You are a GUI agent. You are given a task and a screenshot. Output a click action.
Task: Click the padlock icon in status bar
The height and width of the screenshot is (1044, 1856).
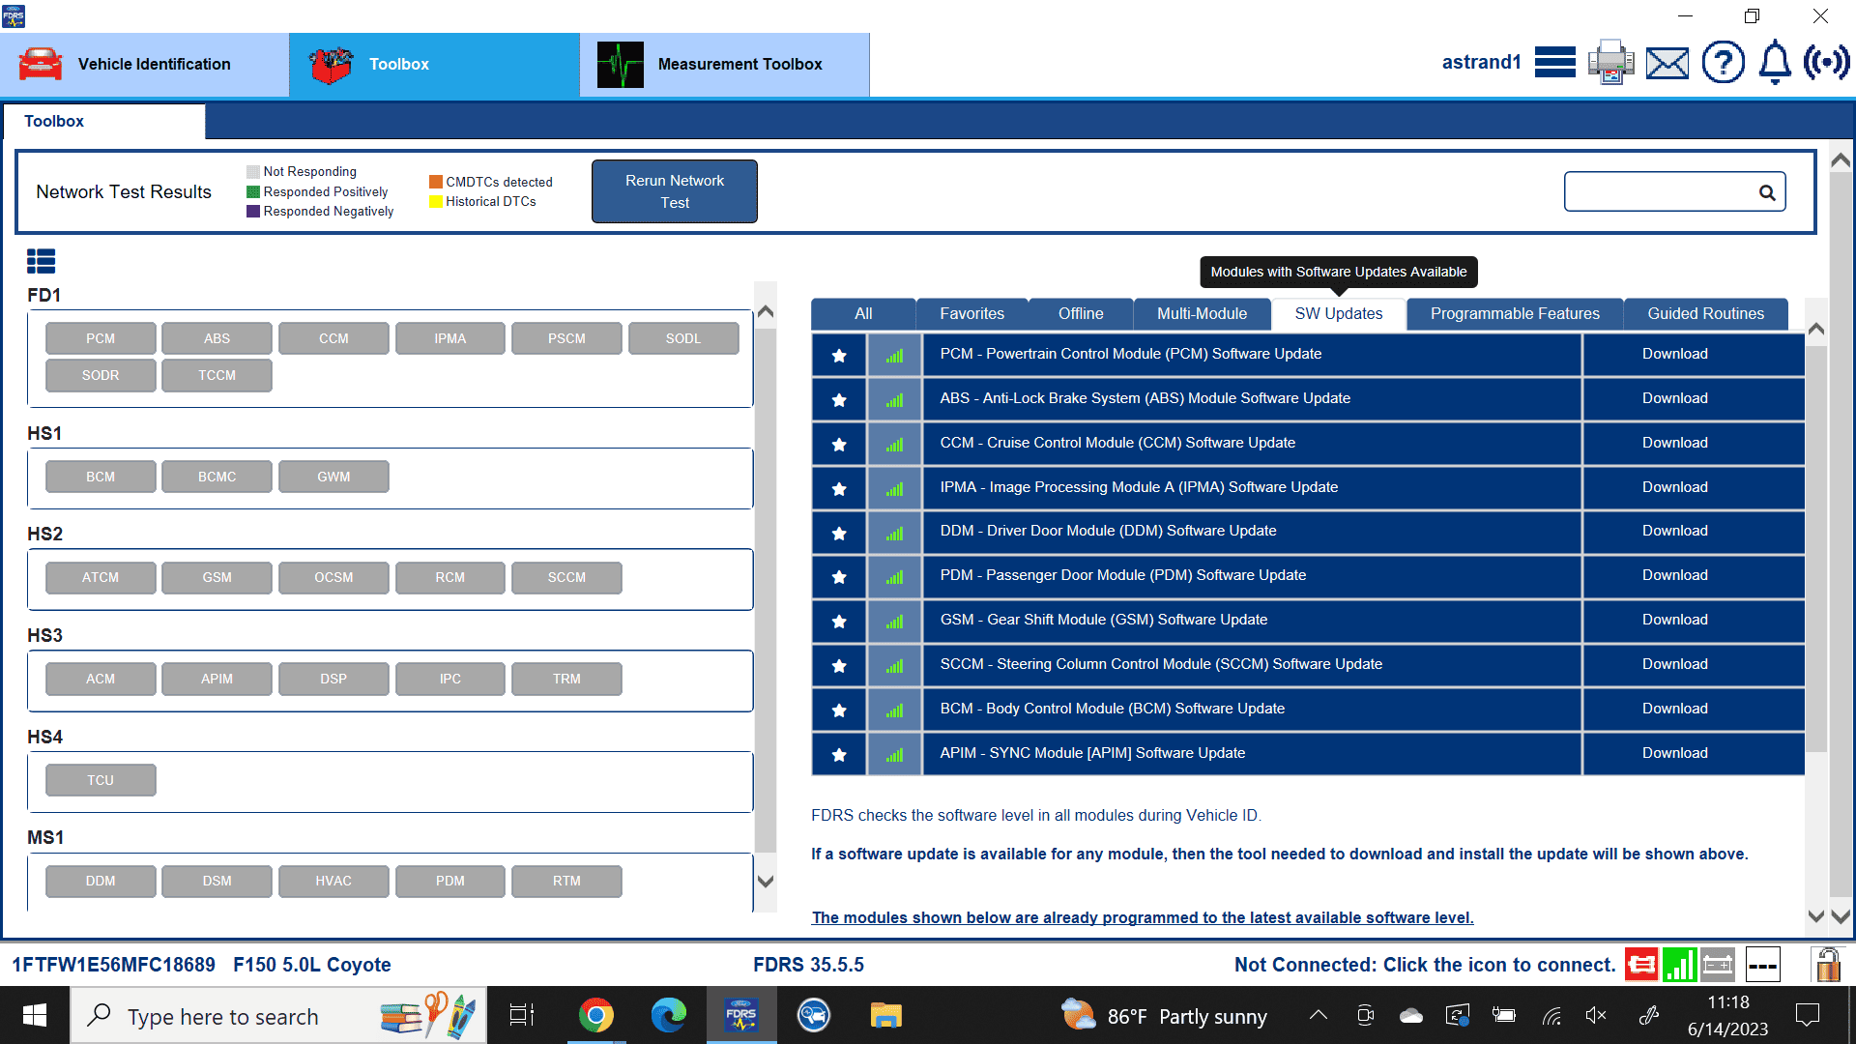point(1827,964)
